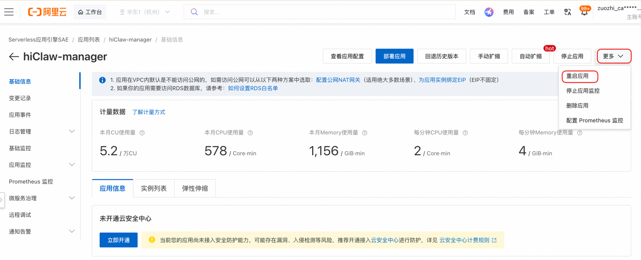
Task: Click help icon next to 每分钟CPU使用量
Action: (465, 133)
